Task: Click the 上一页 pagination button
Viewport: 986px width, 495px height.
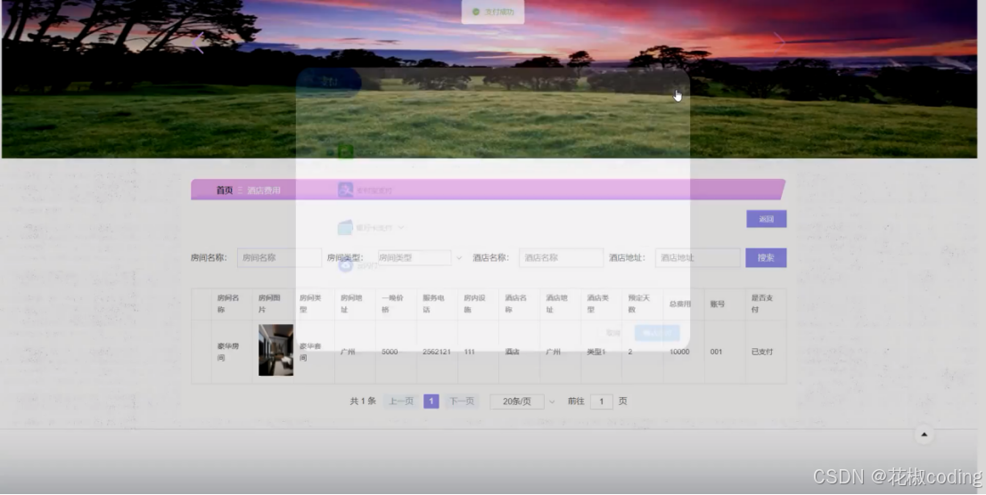Action: [400, 401]
